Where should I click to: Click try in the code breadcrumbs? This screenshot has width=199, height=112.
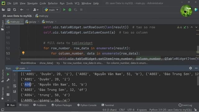point(58,63)
